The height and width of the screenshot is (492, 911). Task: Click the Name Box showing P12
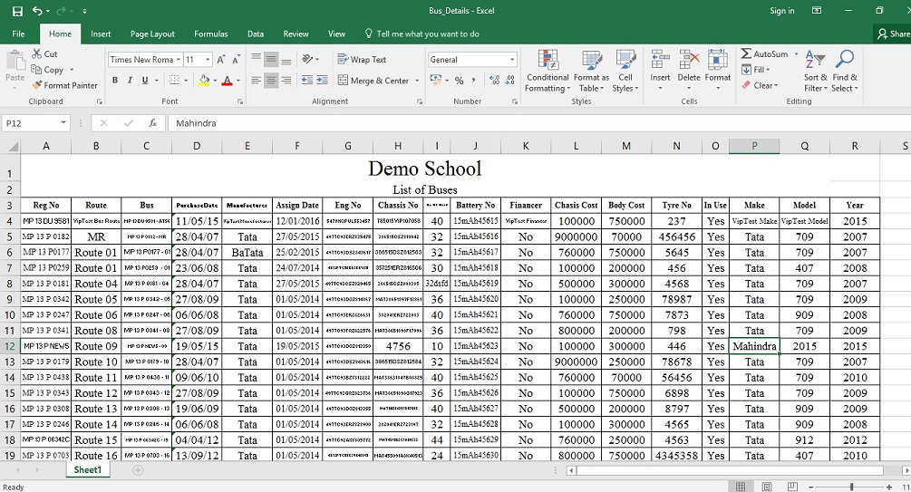pos(31,123)
